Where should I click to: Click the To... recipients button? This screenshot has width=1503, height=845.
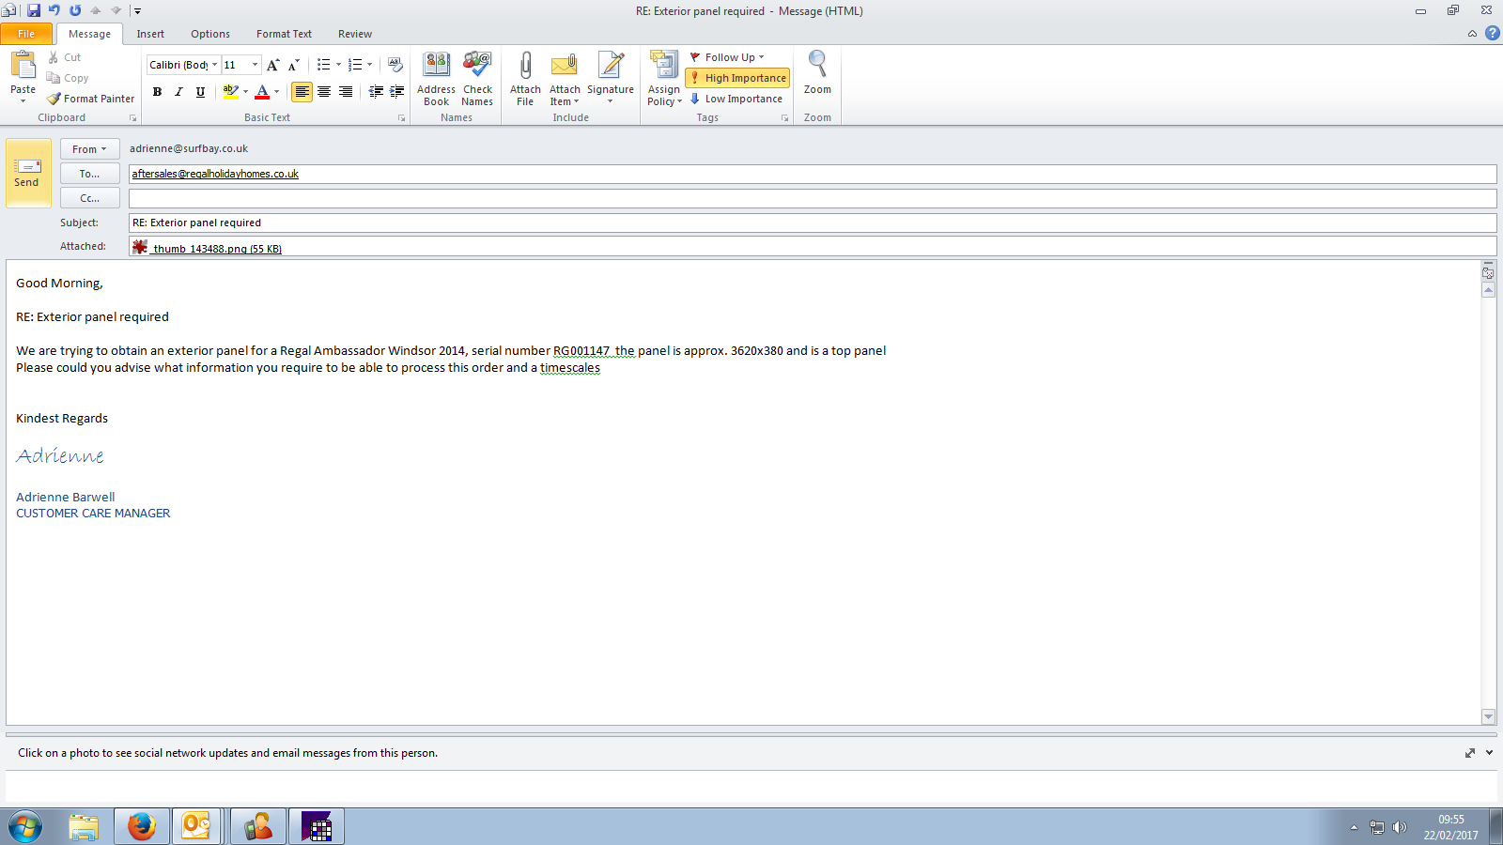[89, 174]
